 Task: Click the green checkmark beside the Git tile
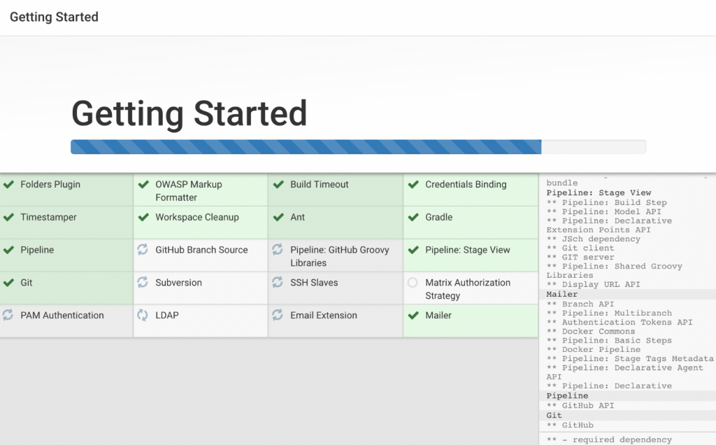coord(8,283)
